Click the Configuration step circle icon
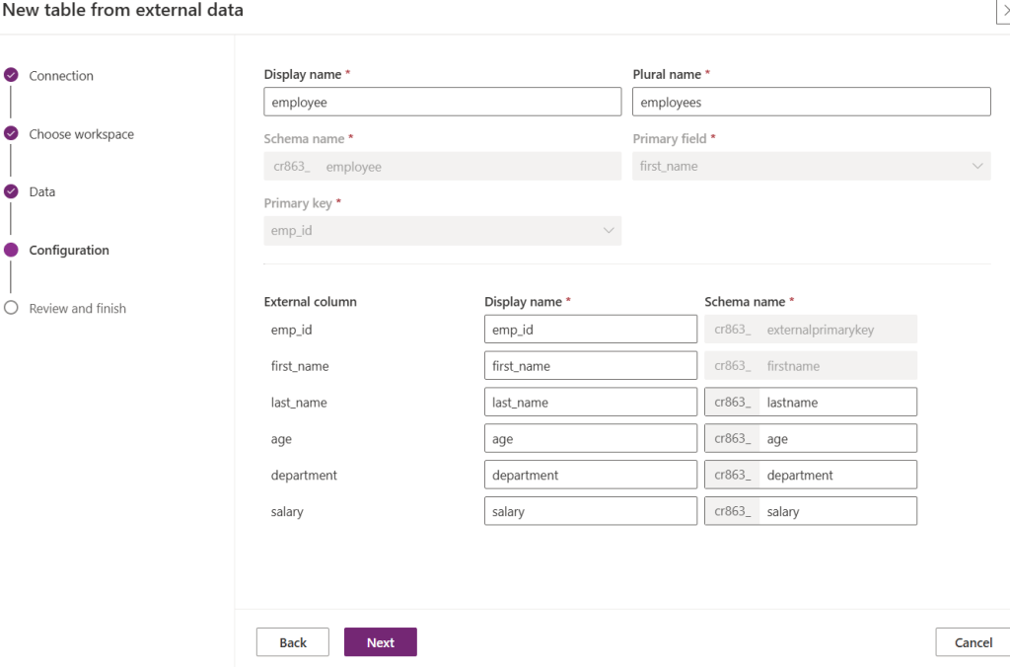 (x=11, y=250)
